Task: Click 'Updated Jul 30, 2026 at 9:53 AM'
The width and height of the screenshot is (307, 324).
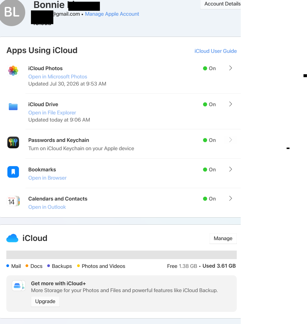Action: point(67,84)
